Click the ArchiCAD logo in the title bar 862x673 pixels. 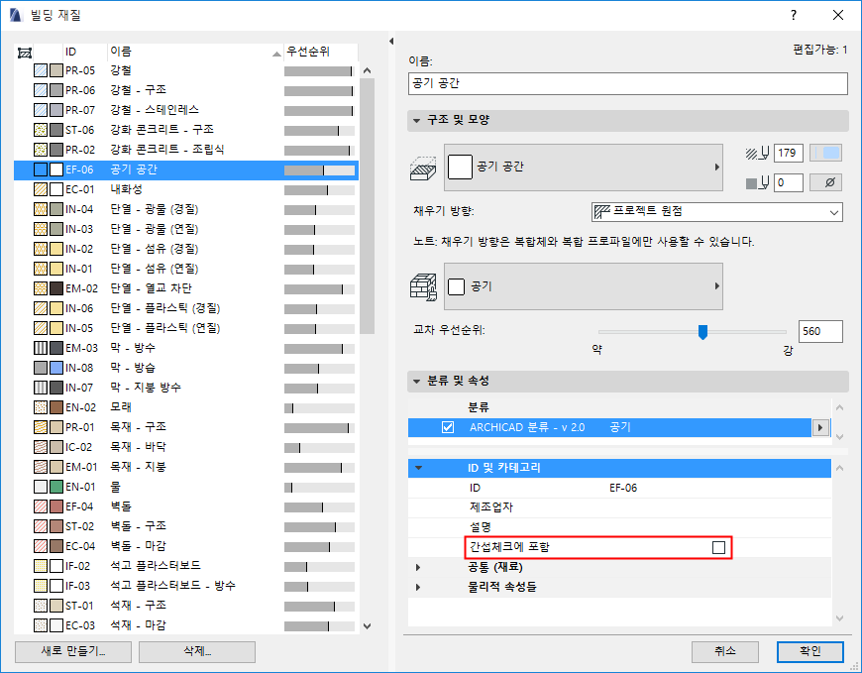tap(16, 16)
